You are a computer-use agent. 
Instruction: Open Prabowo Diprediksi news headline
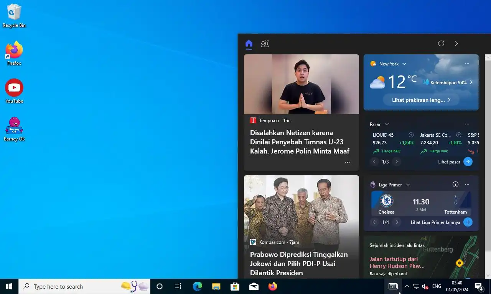pyautogui.click(x=299, y=264)
